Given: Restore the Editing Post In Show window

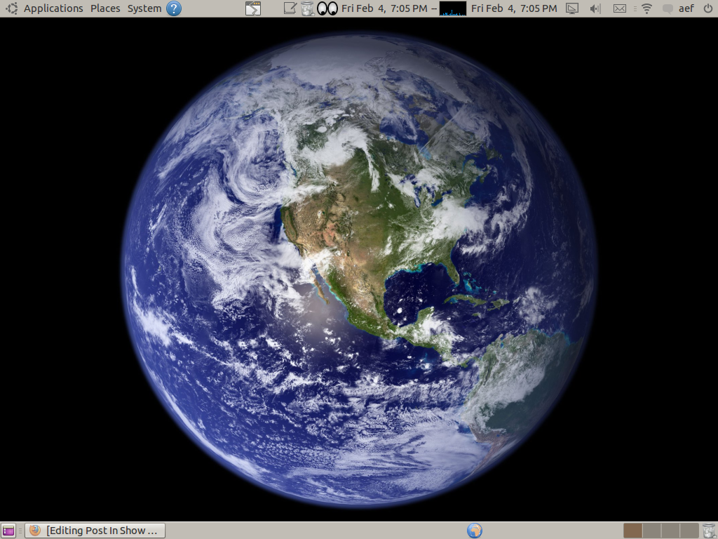Looking at the screenshot, I should click(x=95, y=531).
